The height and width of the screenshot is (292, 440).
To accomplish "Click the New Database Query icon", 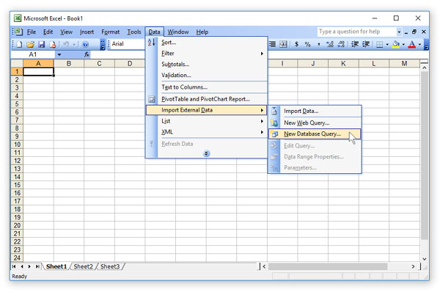I will pyautogui.click(x=274, y=134).
